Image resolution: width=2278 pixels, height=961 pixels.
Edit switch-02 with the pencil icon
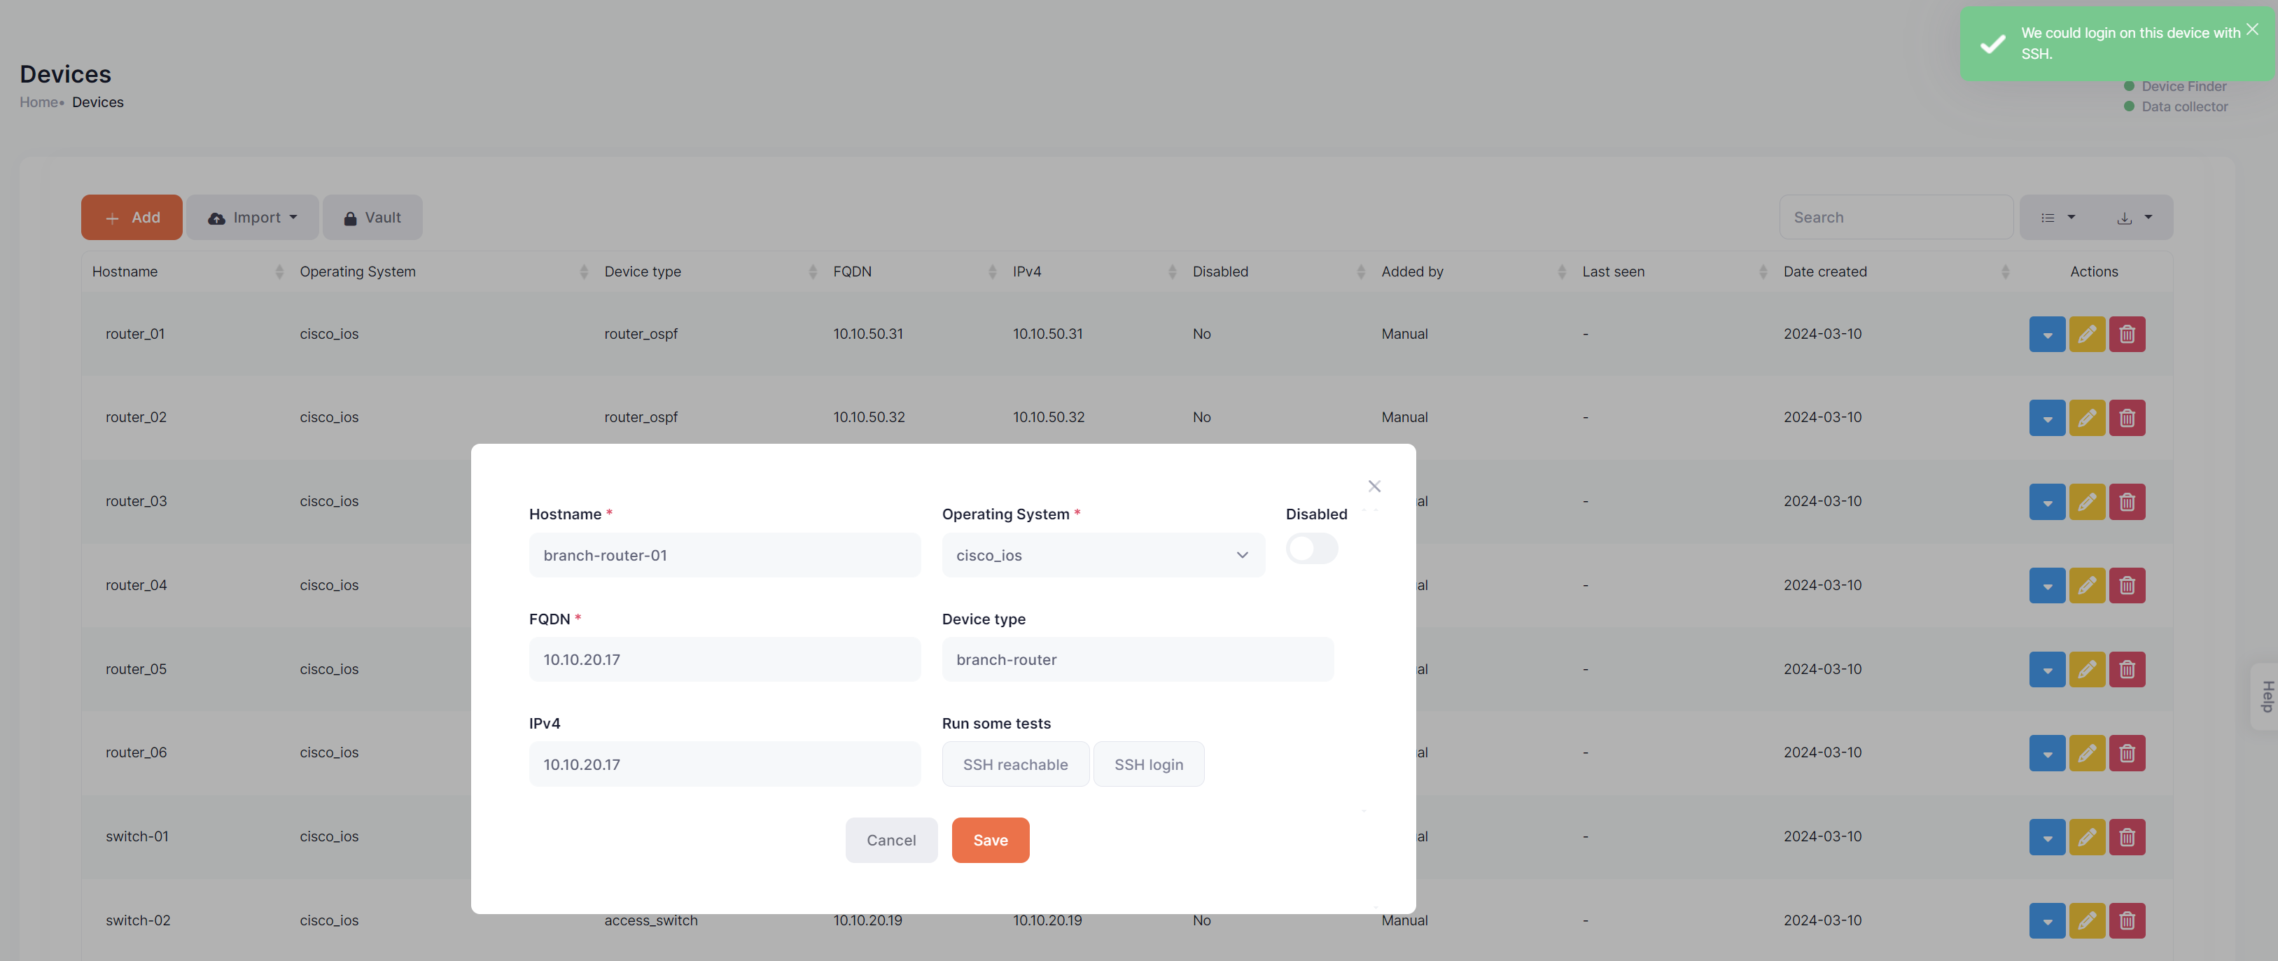click(x=2087, y=920)
